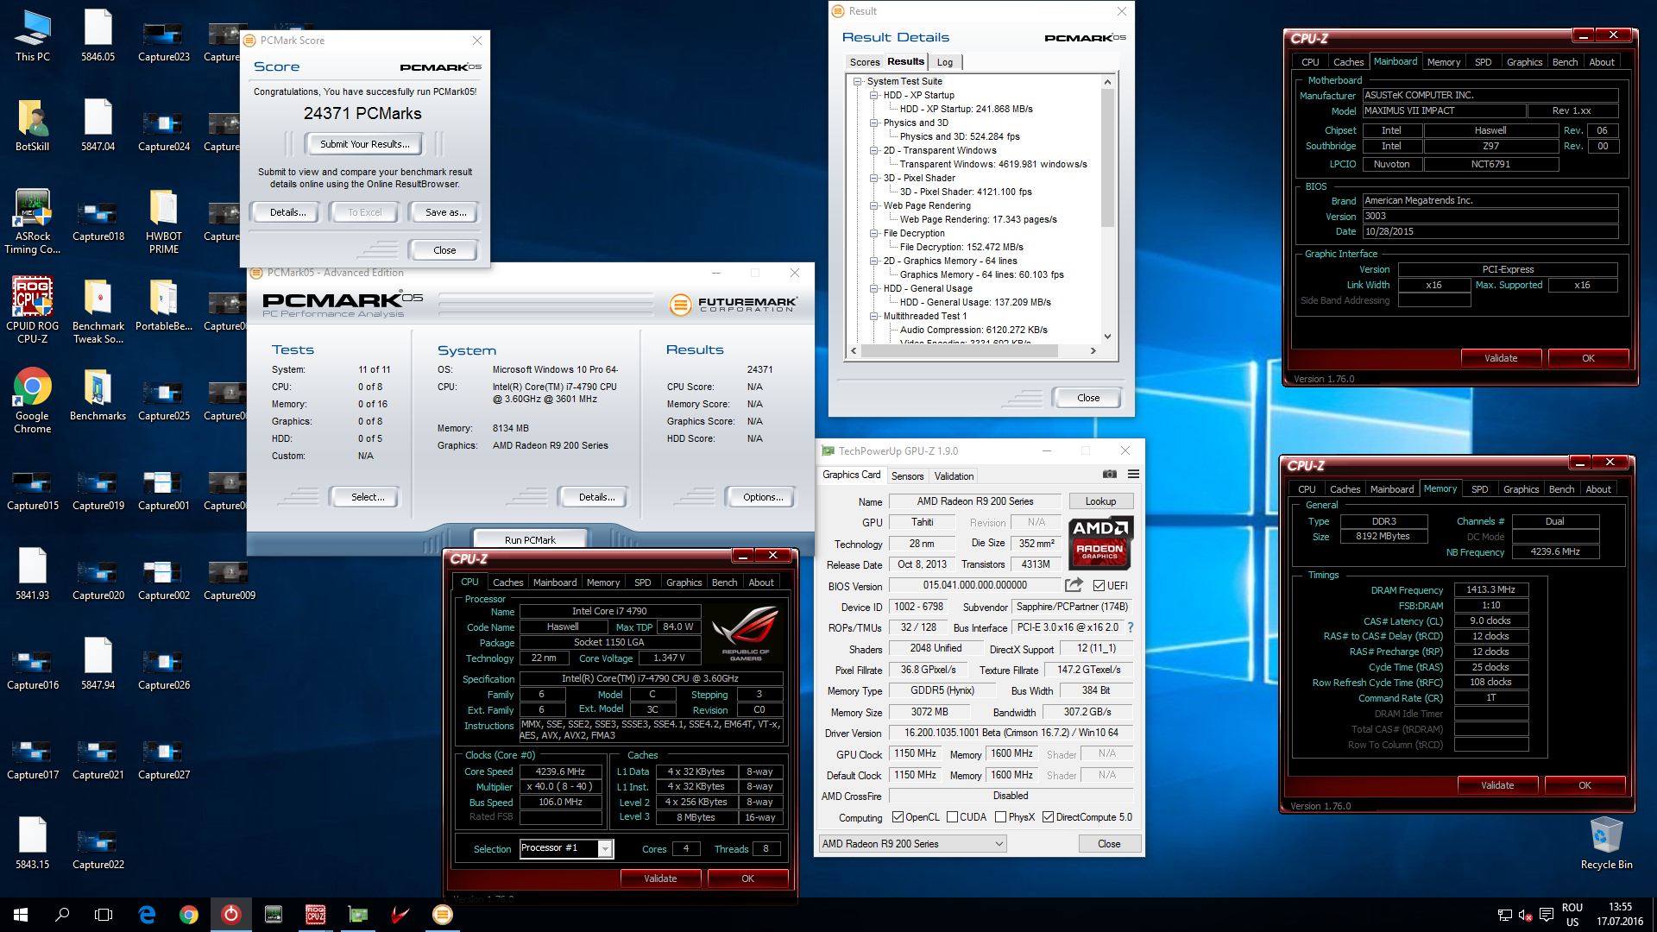Click the PCMark05 orange taskbar icon
Screen dimensions: 1657x932
443,915
